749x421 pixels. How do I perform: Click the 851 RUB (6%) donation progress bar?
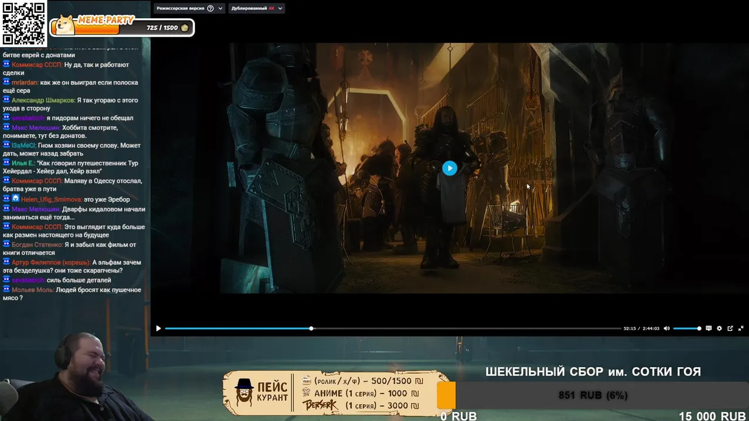pos(593,395)
